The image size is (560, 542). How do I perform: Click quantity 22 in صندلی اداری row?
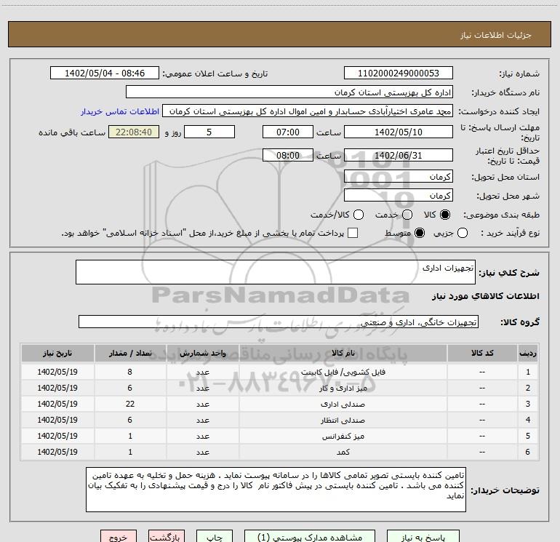coord(130,404)
